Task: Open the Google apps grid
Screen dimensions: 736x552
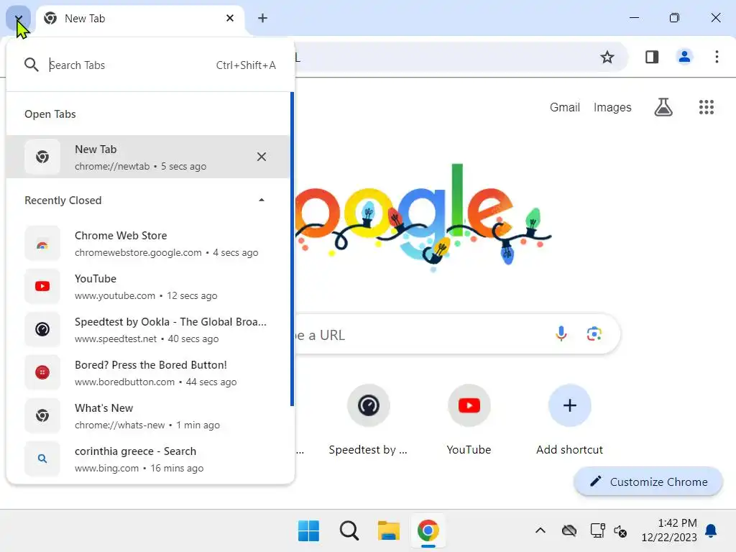Action: (x=706, y=108)
